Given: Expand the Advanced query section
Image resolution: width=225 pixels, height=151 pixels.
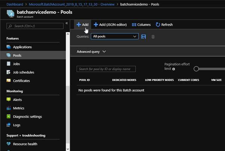Looking at the screenshot, I should [x=91, y=52].
